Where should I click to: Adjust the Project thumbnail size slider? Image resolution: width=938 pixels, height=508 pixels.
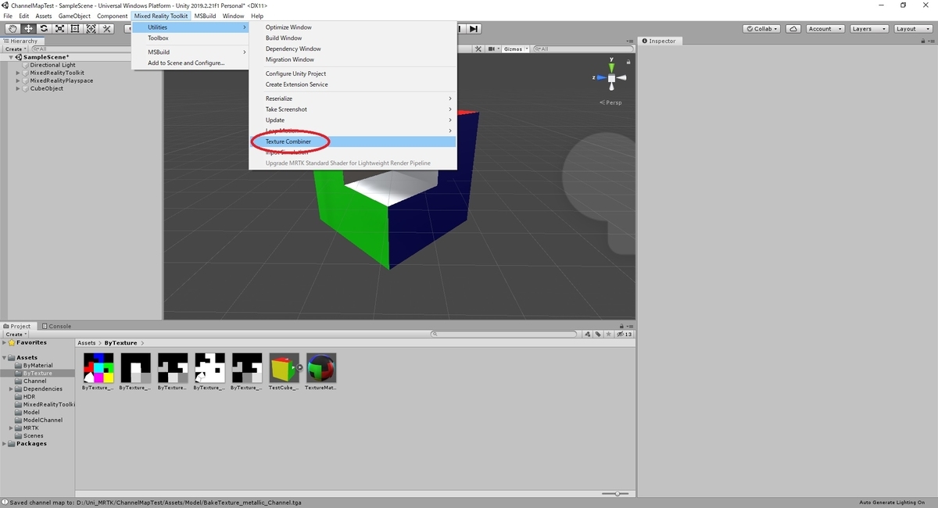(617, 493)
